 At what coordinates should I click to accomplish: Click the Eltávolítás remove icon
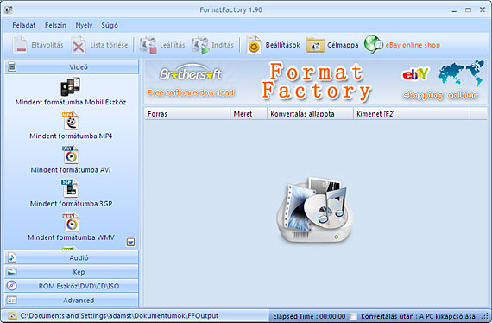[20, 45]
